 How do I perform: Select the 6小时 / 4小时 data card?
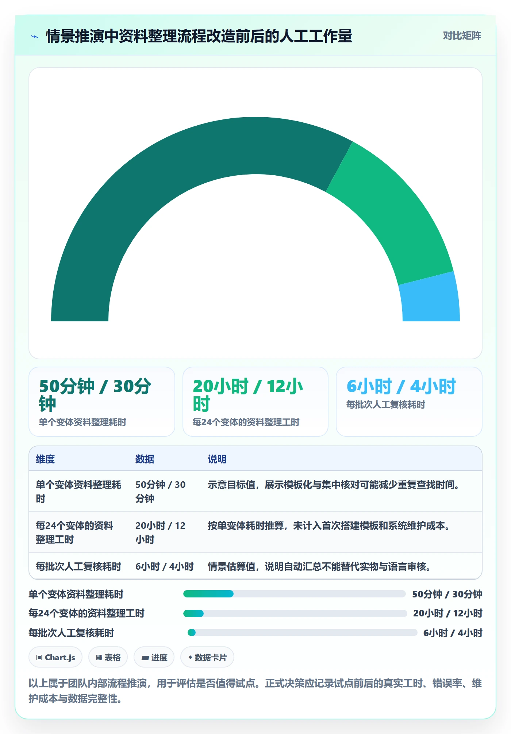[x=409, y=402]
